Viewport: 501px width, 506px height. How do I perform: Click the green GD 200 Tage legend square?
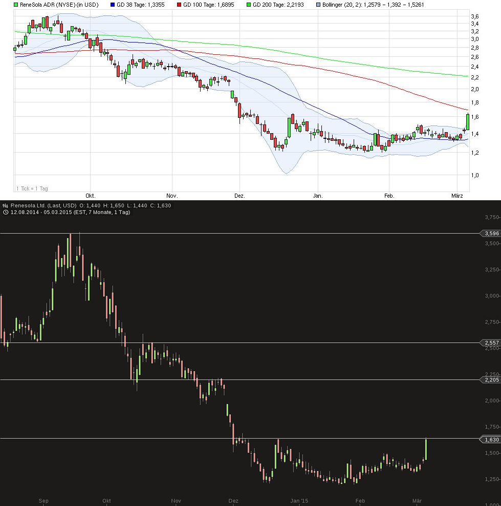point(249,5)
